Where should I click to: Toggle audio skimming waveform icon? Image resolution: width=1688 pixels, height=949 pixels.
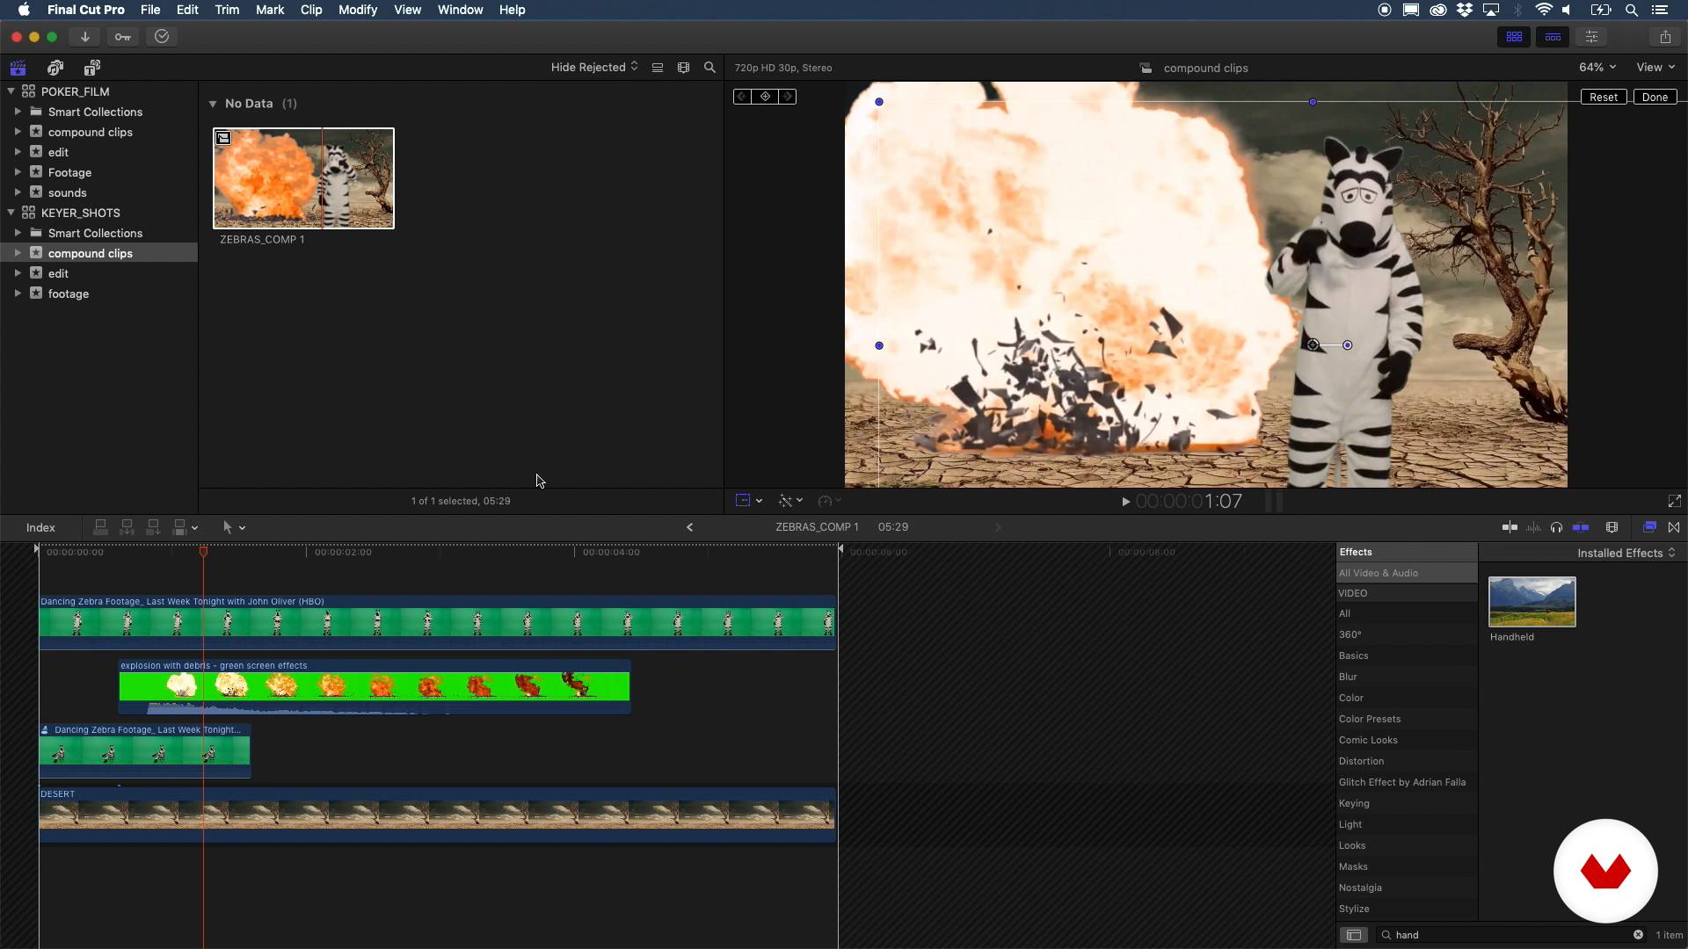tap(1533, 527)
